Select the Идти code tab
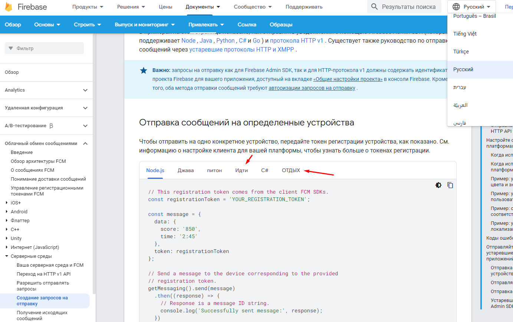The height and width of the screenshot is (322, 513). [241, 170]
